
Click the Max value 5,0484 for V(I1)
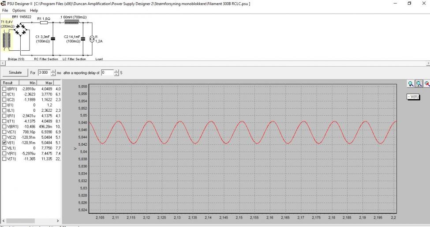point(47,143)
